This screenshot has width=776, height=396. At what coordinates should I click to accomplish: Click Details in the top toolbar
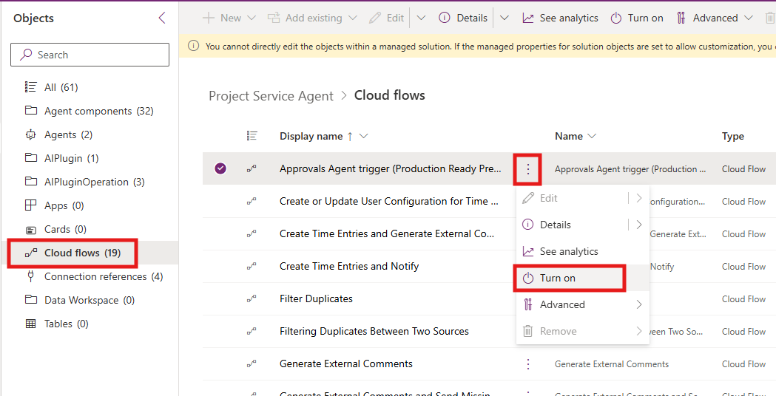tap(463, 18)
